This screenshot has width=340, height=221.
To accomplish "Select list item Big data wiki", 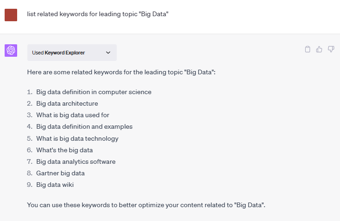I will click(x=55, y=185).
